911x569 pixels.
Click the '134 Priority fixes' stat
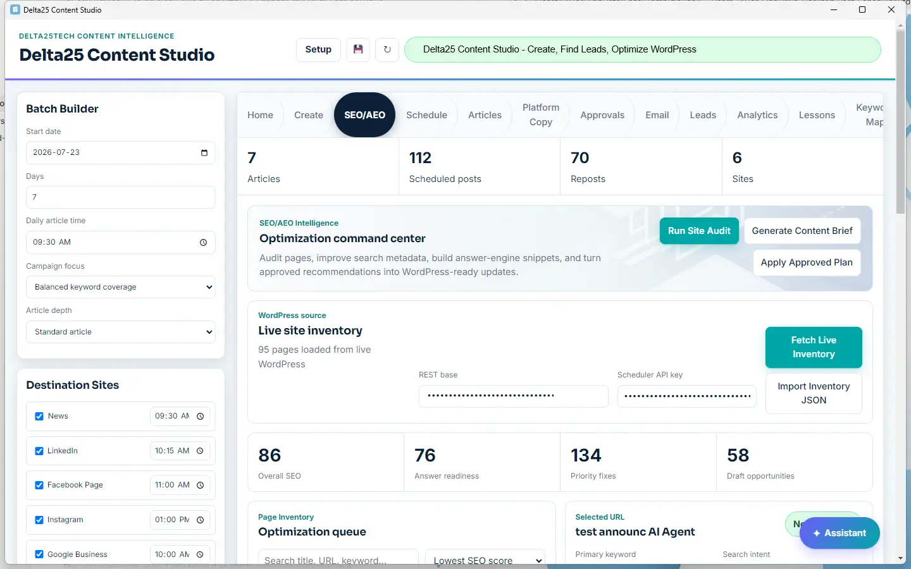pos(638,462)
